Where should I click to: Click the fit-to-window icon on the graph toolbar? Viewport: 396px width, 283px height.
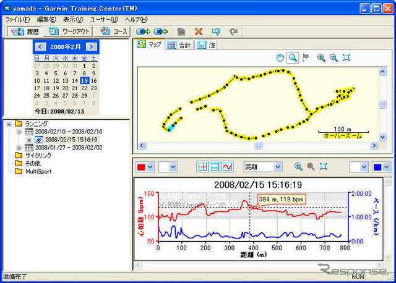coord(324,167)
